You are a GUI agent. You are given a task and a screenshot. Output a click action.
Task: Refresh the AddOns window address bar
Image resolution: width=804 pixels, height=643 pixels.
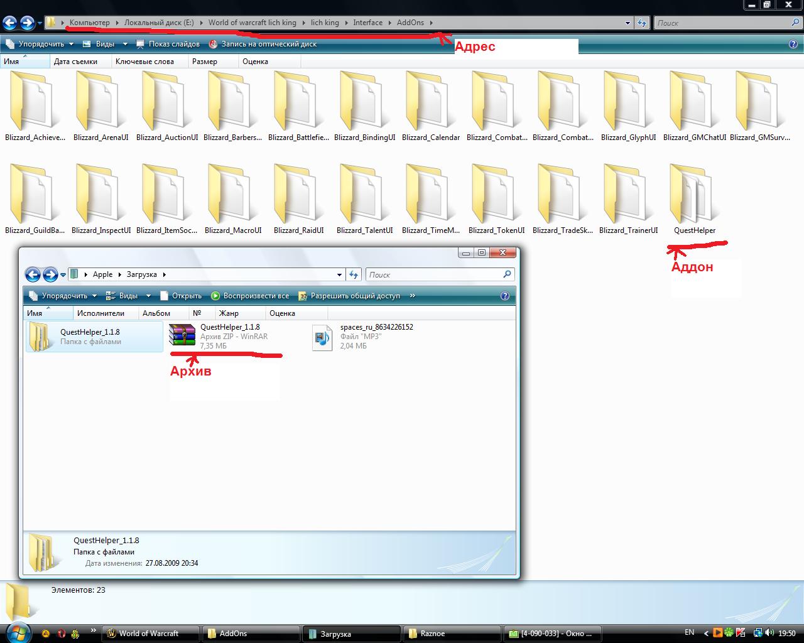tap(641, 23)
